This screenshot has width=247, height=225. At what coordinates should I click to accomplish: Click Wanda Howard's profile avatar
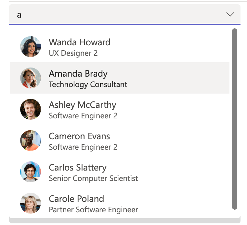[x=31, y=47]
